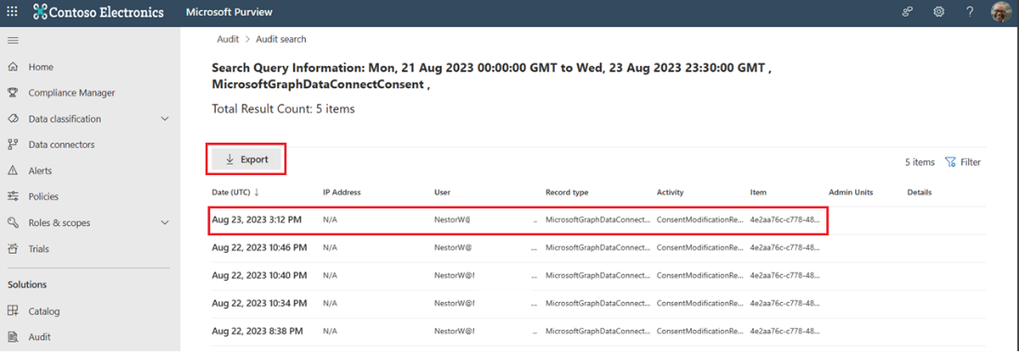
Task: Click the Admin Units column header
Action: (x=850, y=193)
